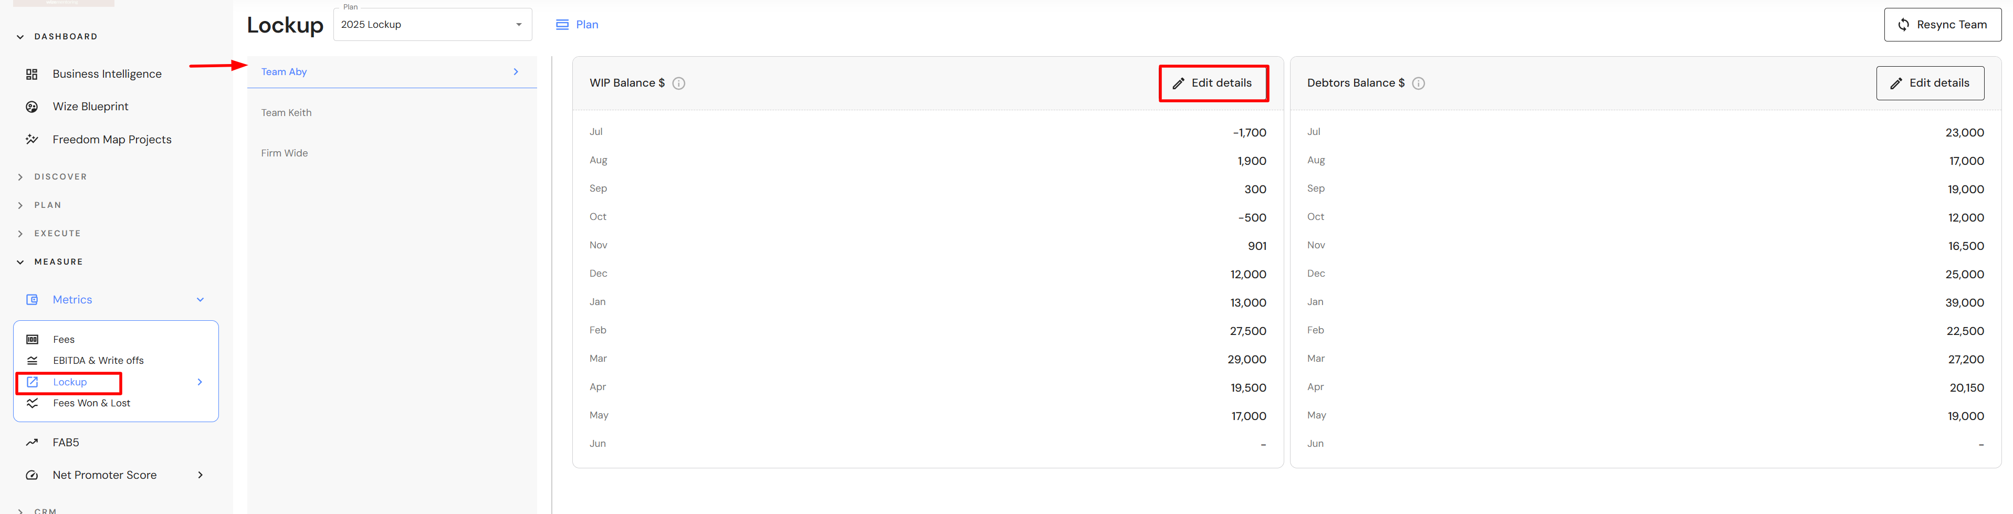Expand the Net Promoter Score submenu arrow
This screenshot has width=2013, height=514.
click(x=200, y=475)
